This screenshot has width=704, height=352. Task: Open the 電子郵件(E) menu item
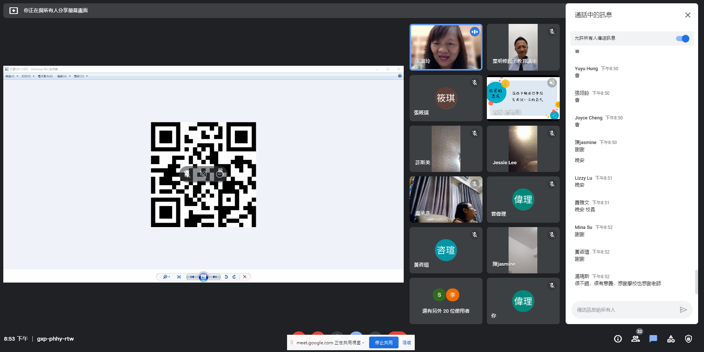point(45,76)
